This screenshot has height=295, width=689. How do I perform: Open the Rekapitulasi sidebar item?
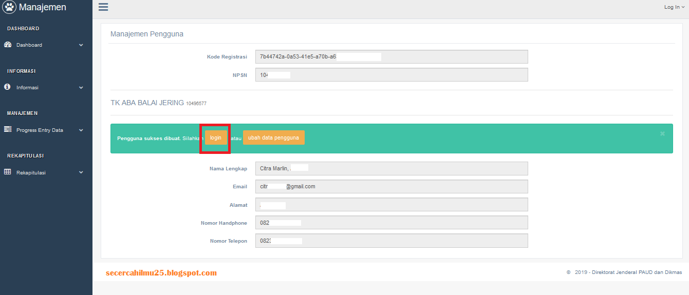[46, 173]
